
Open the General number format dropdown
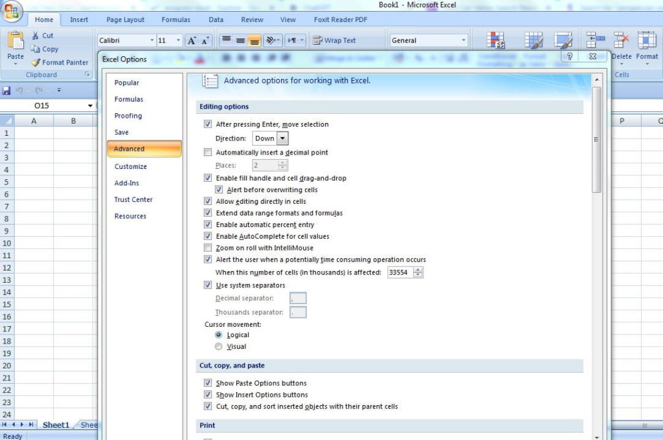tap(464, 41)
